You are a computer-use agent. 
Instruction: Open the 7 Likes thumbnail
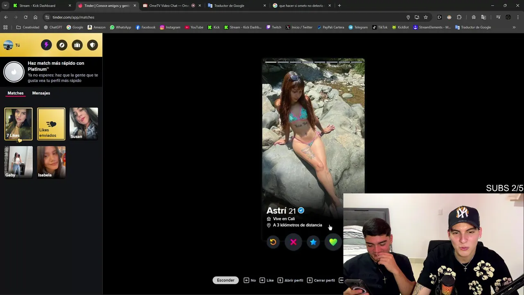18,124
